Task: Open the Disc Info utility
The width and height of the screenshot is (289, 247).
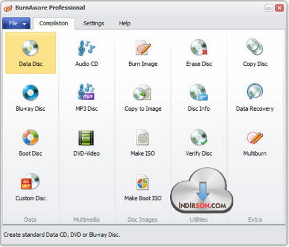Action: tap(199, 98)
